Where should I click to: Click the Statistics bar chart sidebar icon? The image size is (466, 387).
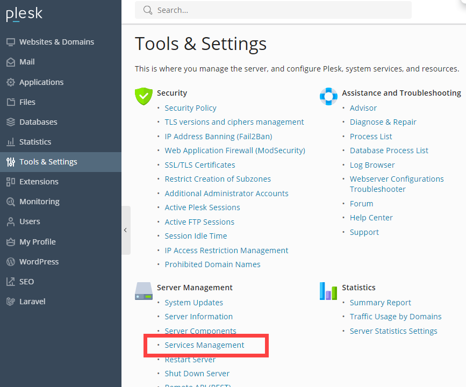(x=11, y=142)
